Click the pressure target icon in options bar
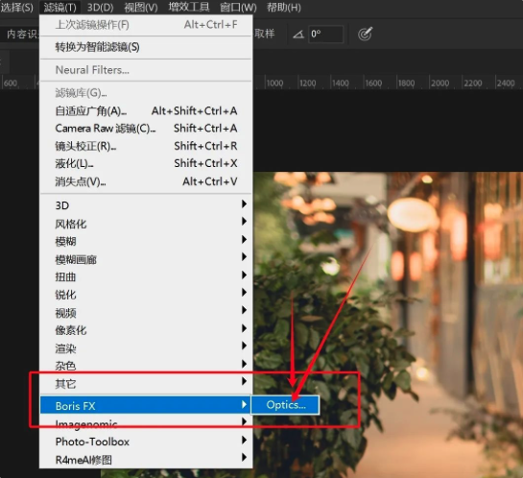The width and height of the screenshot is (523, 478). click(x=365, y=34)
